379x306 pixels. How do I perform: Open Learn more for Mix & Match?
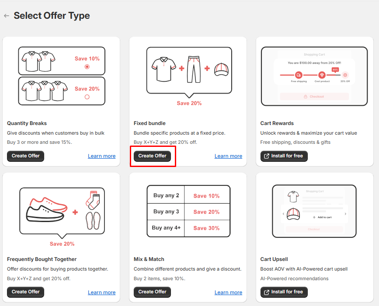228,292
